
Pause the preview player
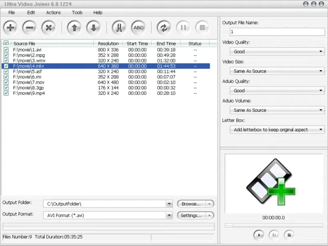click(x=274, y=235)
